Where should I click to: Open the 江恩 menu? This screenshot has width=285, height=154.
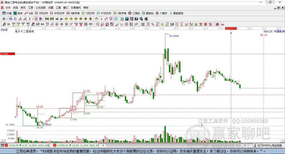(x=31, y=8)
